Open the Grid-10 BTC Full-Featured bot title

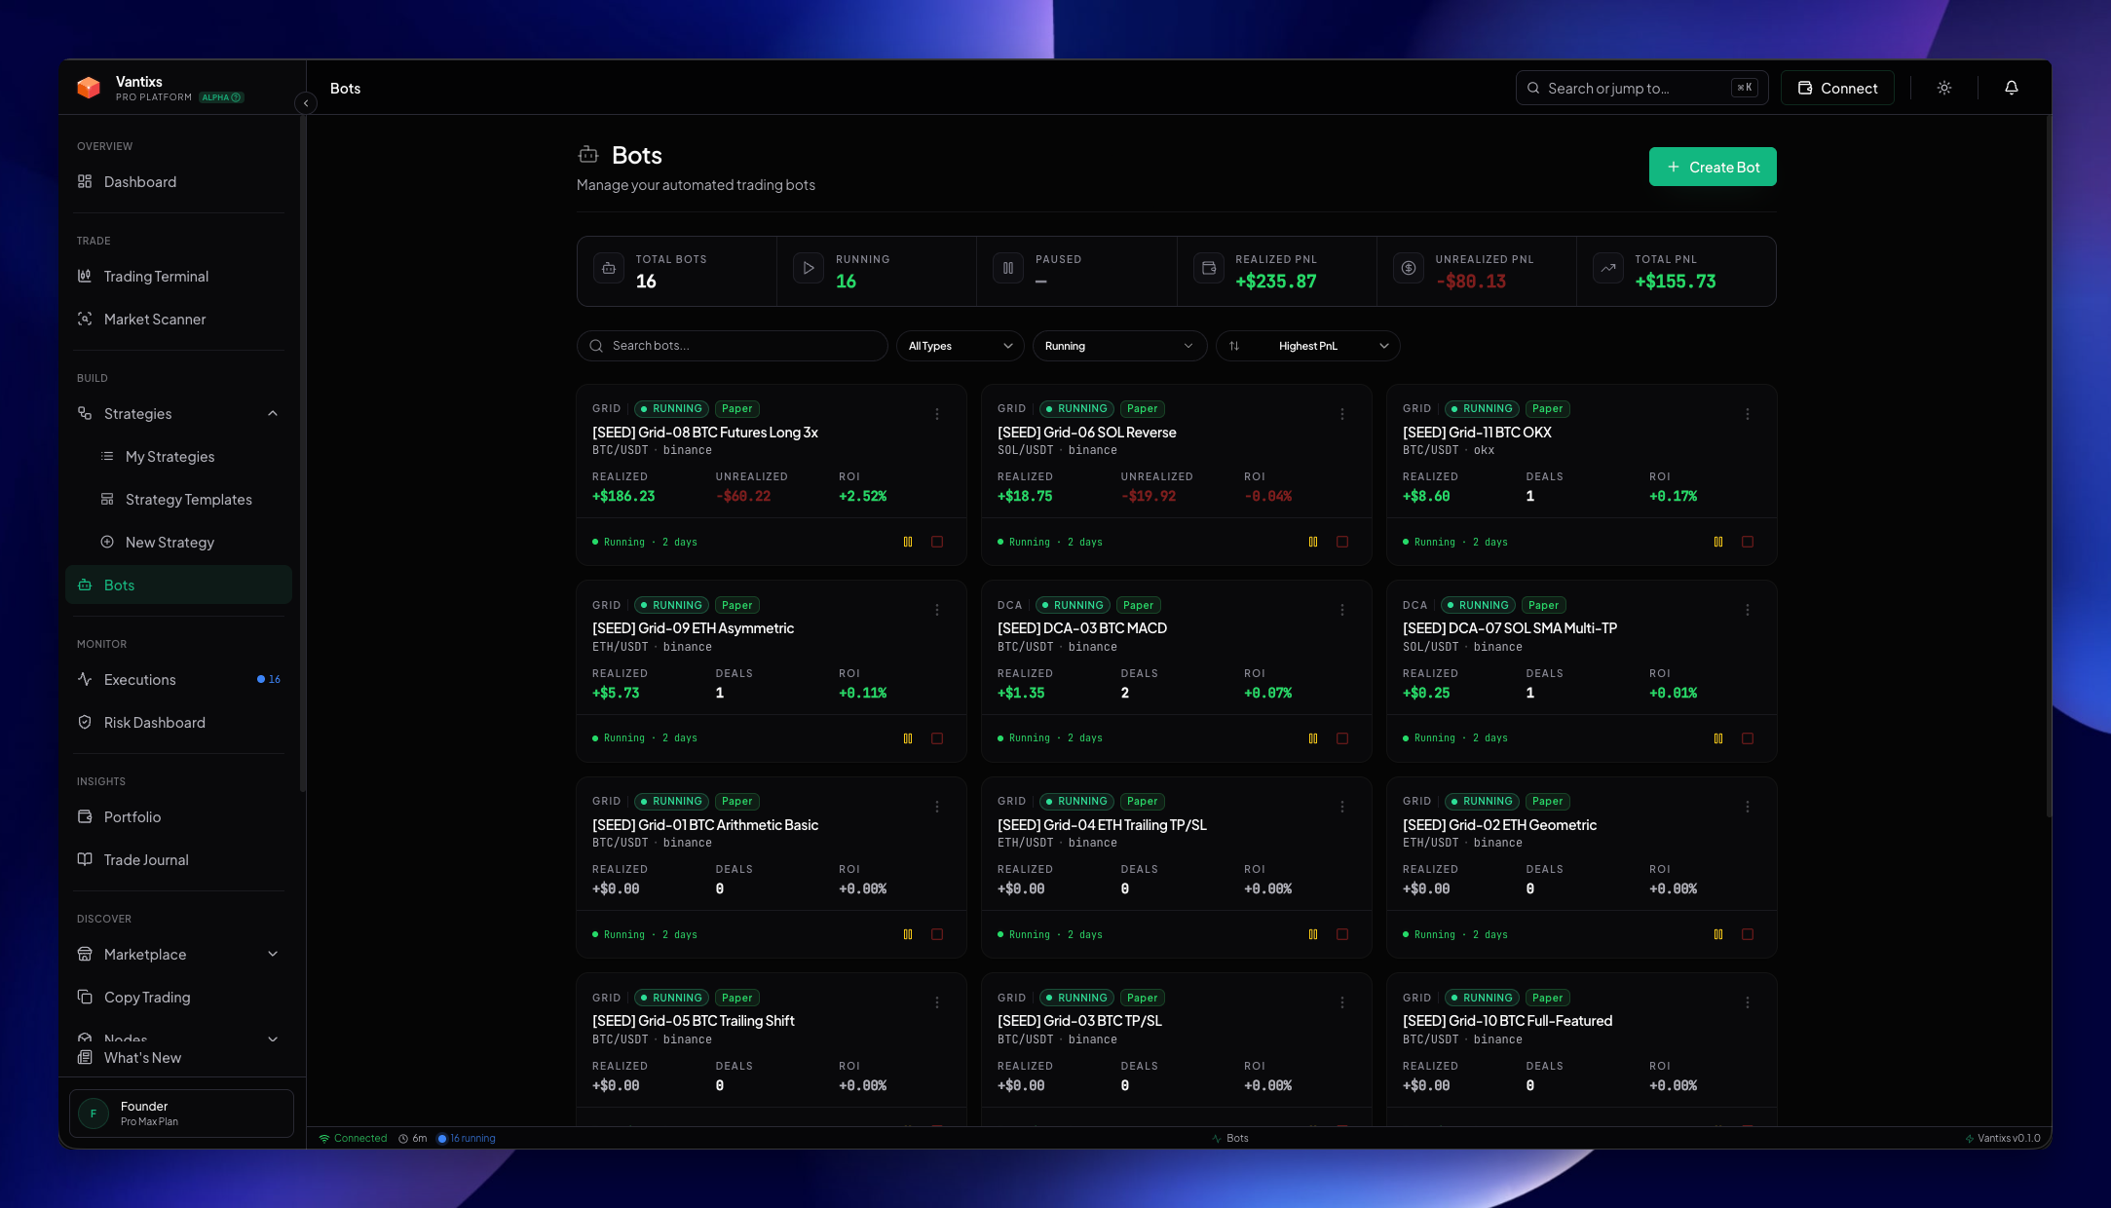pos(1507,1021)
